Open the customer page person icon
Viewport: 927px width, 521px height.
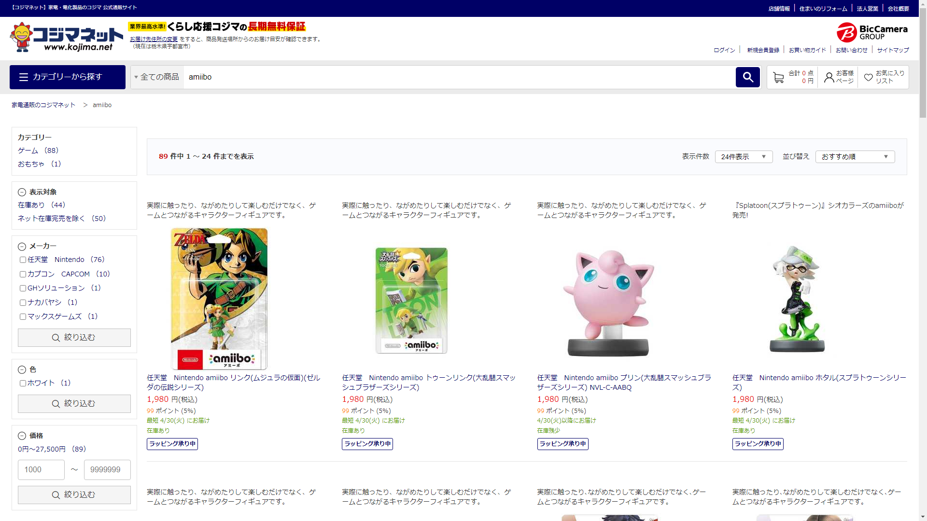coord(829,77)
